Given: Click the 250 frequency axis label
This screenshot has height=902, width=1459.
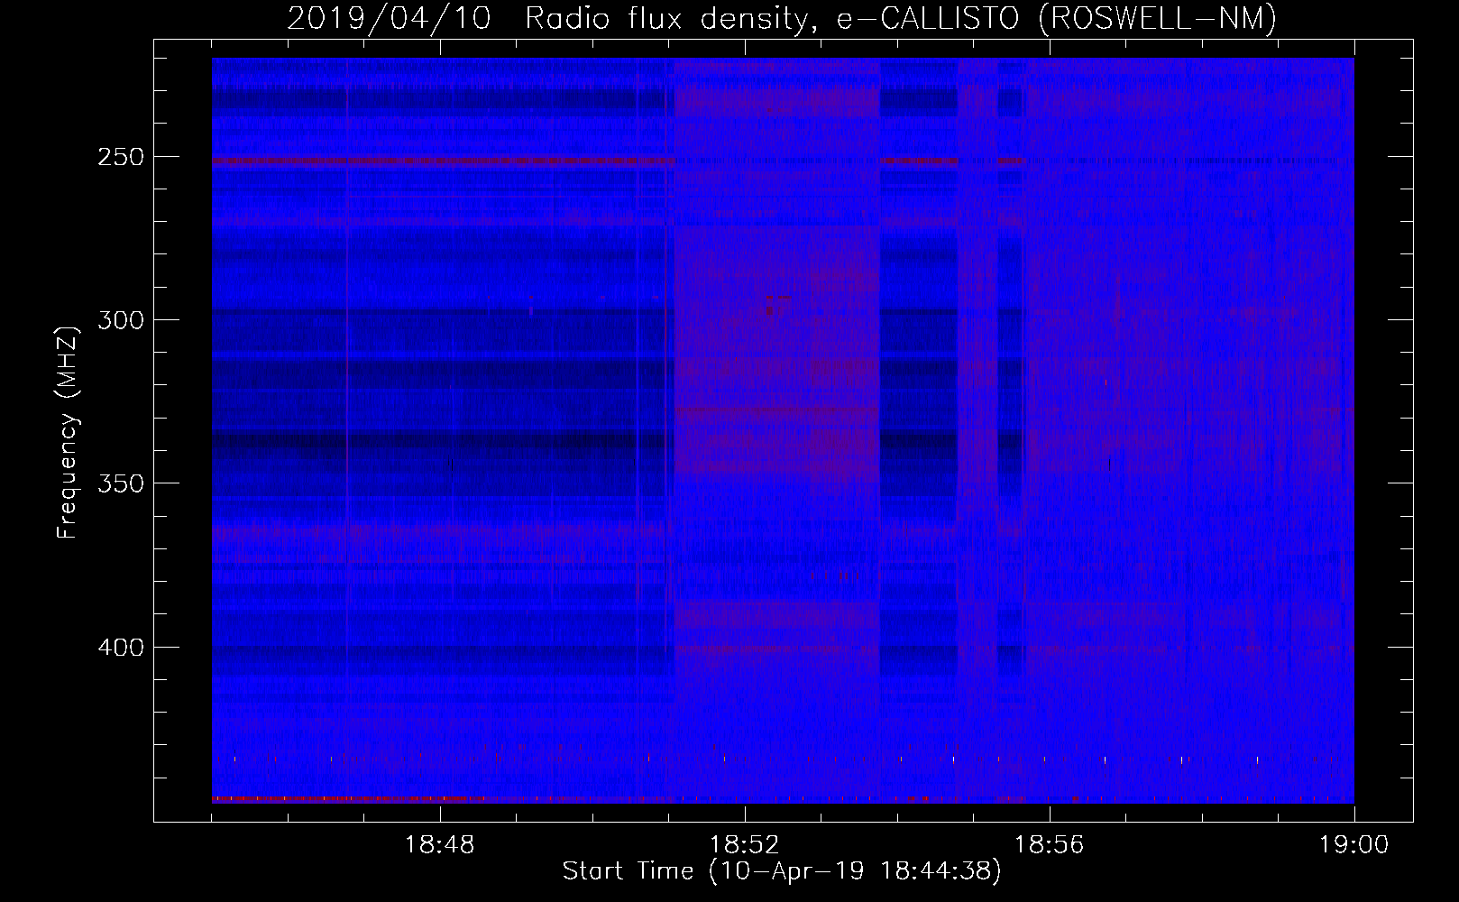Looking at the screenshot, I should pyautogui.click(x=121, y=157).
